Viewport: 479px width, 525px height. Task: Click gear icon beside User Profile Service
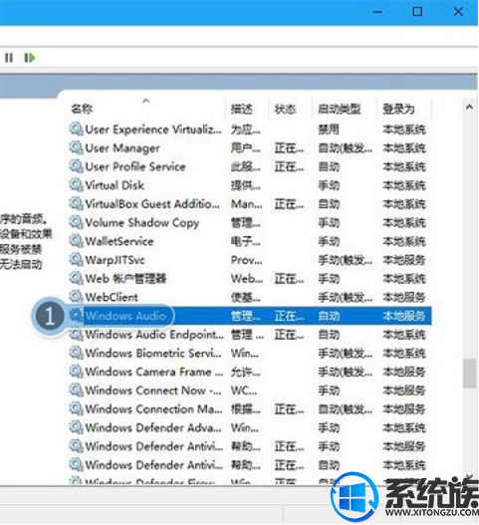(x=76, y=166)
